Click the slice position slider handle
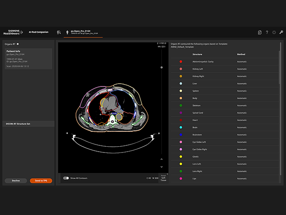Viewport: 286px width, 215px height. coord(161,67)
